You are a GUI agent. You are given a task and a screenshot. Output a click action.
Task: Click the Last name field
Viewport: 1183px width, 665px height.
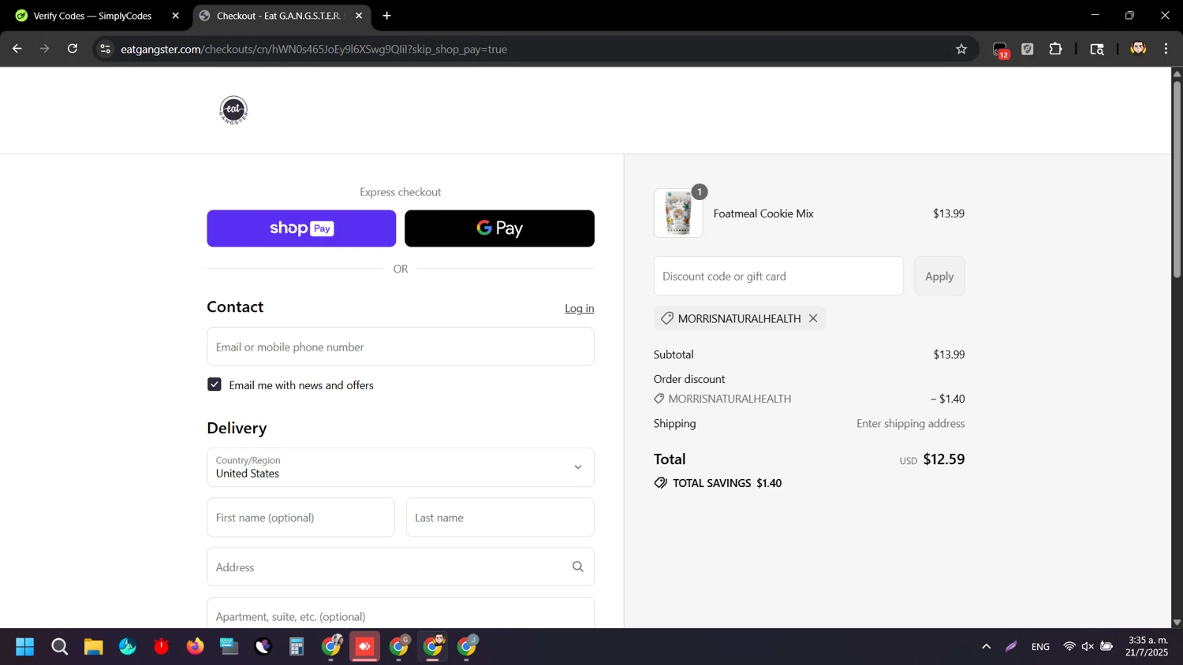pyautogui.click(x=500, y=518)
